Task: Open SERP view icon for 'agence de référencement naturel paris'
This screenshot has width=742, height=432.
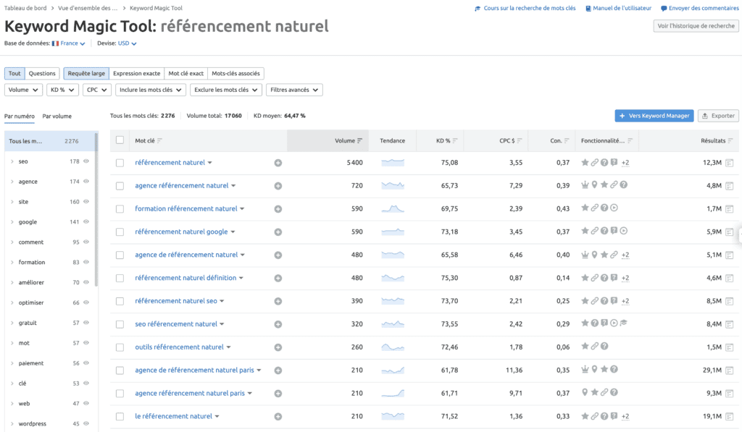Action: coord(729,370)
